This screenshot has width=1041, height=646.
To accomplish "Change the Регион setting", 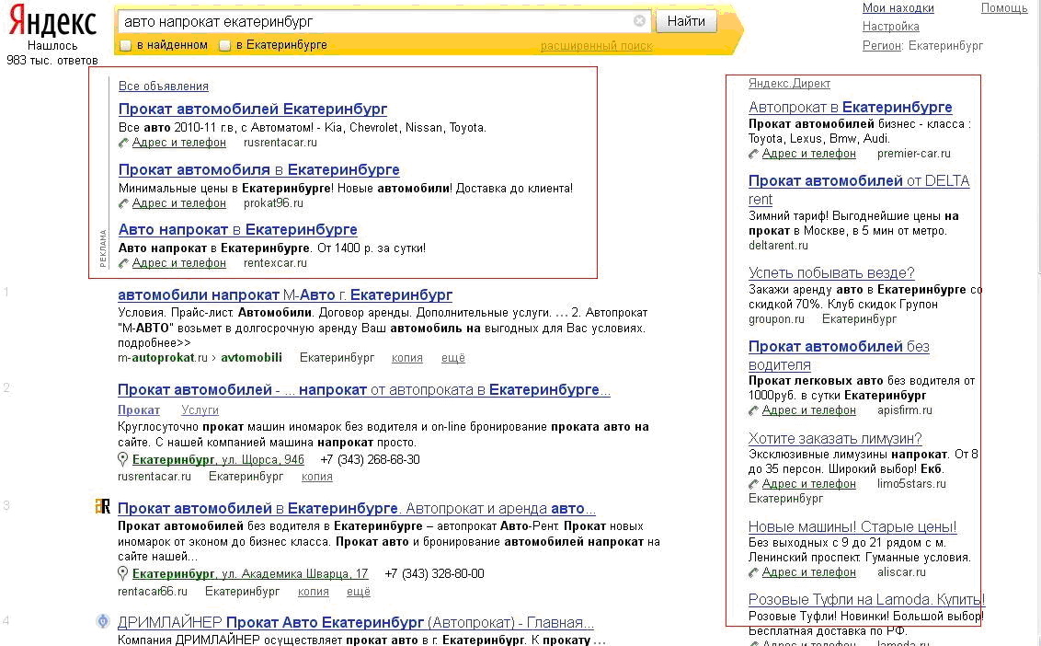I will tap(881, 46).
